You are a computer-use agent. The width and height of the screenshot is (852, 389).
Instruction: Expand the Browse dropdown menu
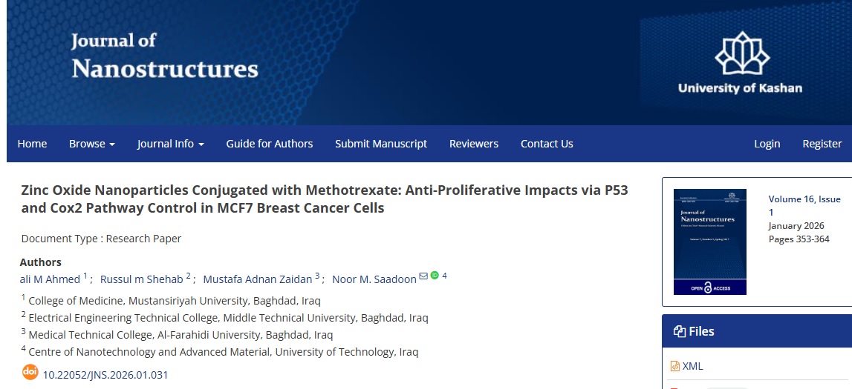[91, 144]
